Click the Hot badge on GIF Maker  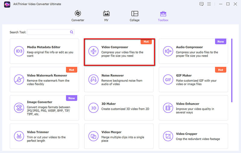point(221,70)
